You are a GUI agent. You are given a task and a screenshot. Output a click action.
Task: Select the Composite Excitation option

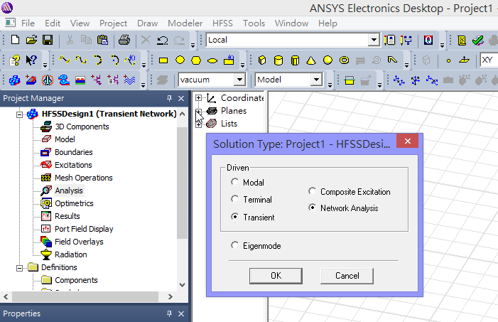click(x=312, y=191)
